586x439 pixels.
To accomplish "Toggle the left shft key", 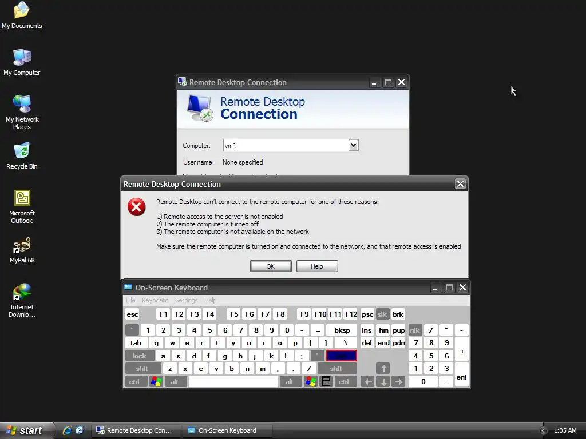I will pos(142,369).
